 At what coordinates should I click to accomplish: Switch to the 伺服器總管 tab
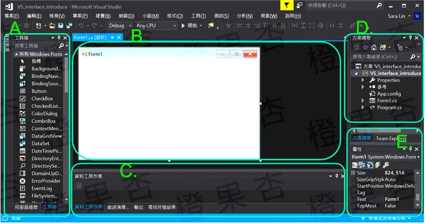pyautogui.click(x=26, y=207)
